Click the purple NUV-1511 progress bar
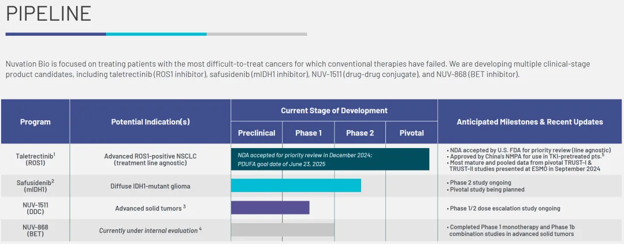 pyautogui.click(x=270, y=208)
